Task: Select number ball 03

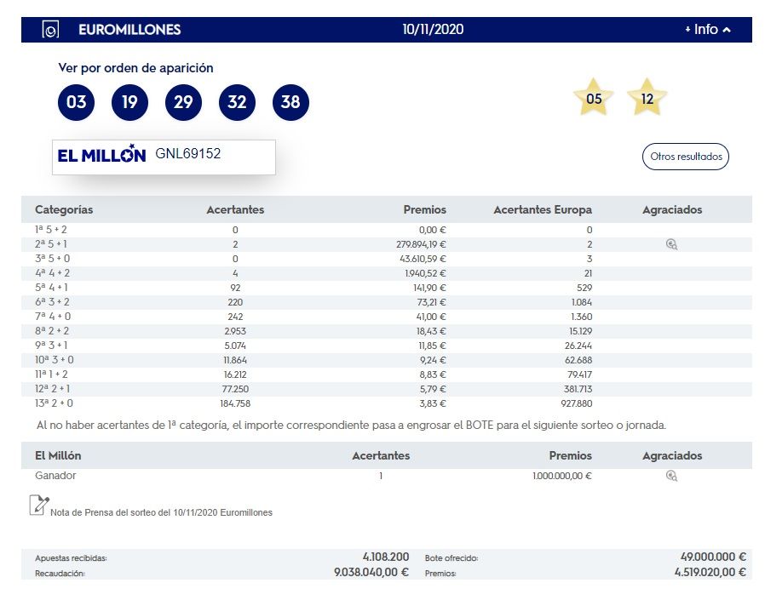Action: click(76, 102)
